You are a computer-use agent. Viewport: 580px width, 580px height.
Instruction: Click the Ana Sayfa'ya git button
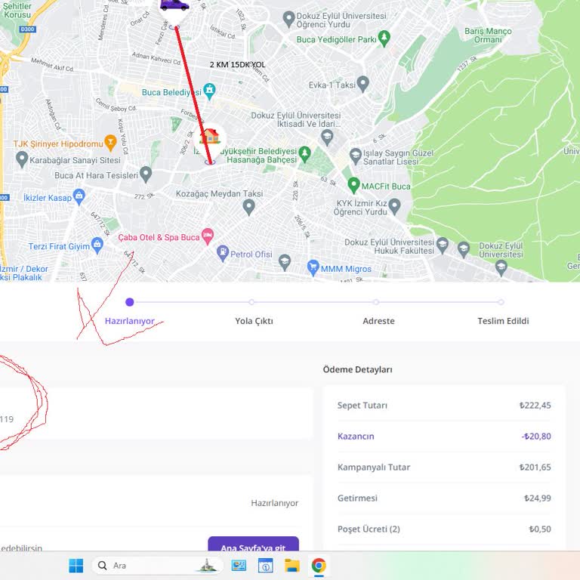254,544
